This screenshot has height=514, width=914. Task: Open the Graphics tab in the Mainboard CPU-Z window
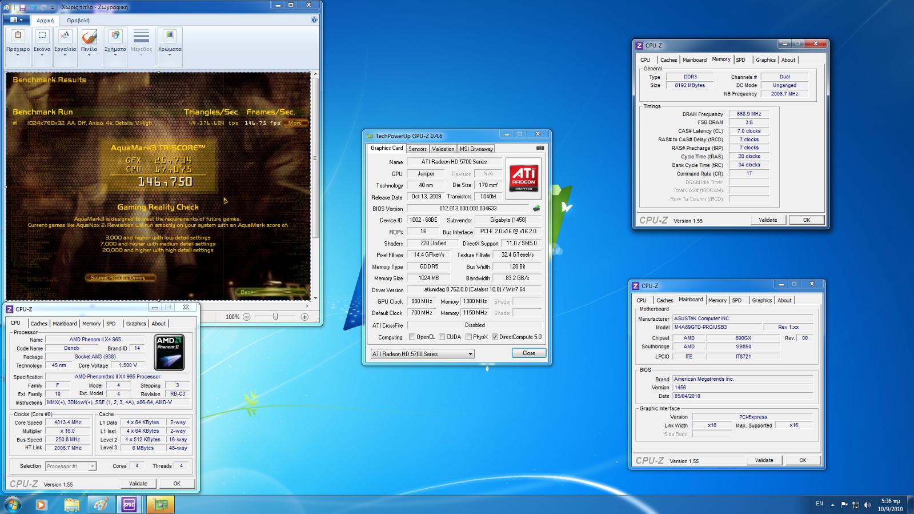(x=761, y=300)
